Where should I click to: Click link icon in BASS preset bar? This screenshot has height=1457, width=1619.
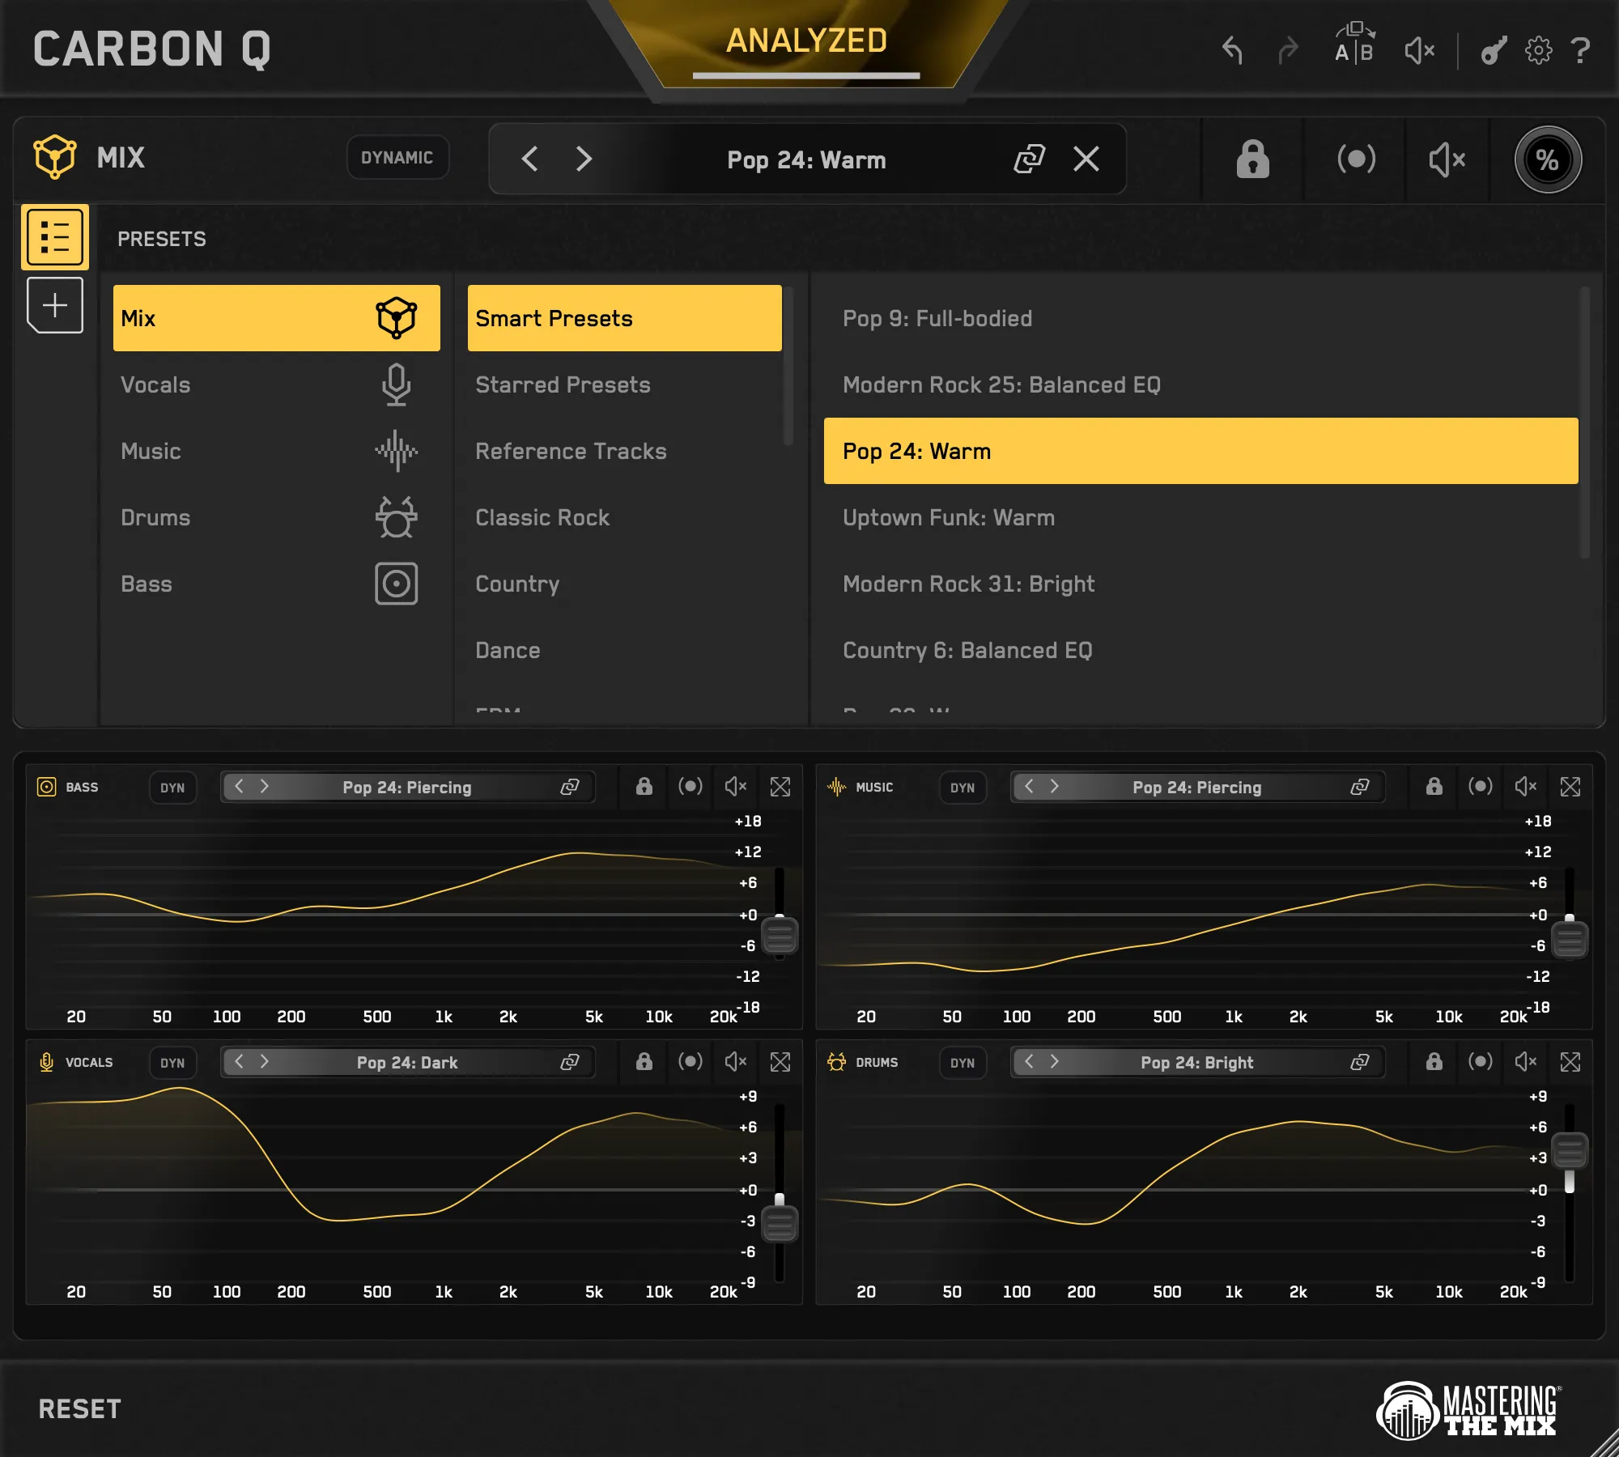(570, 787)
